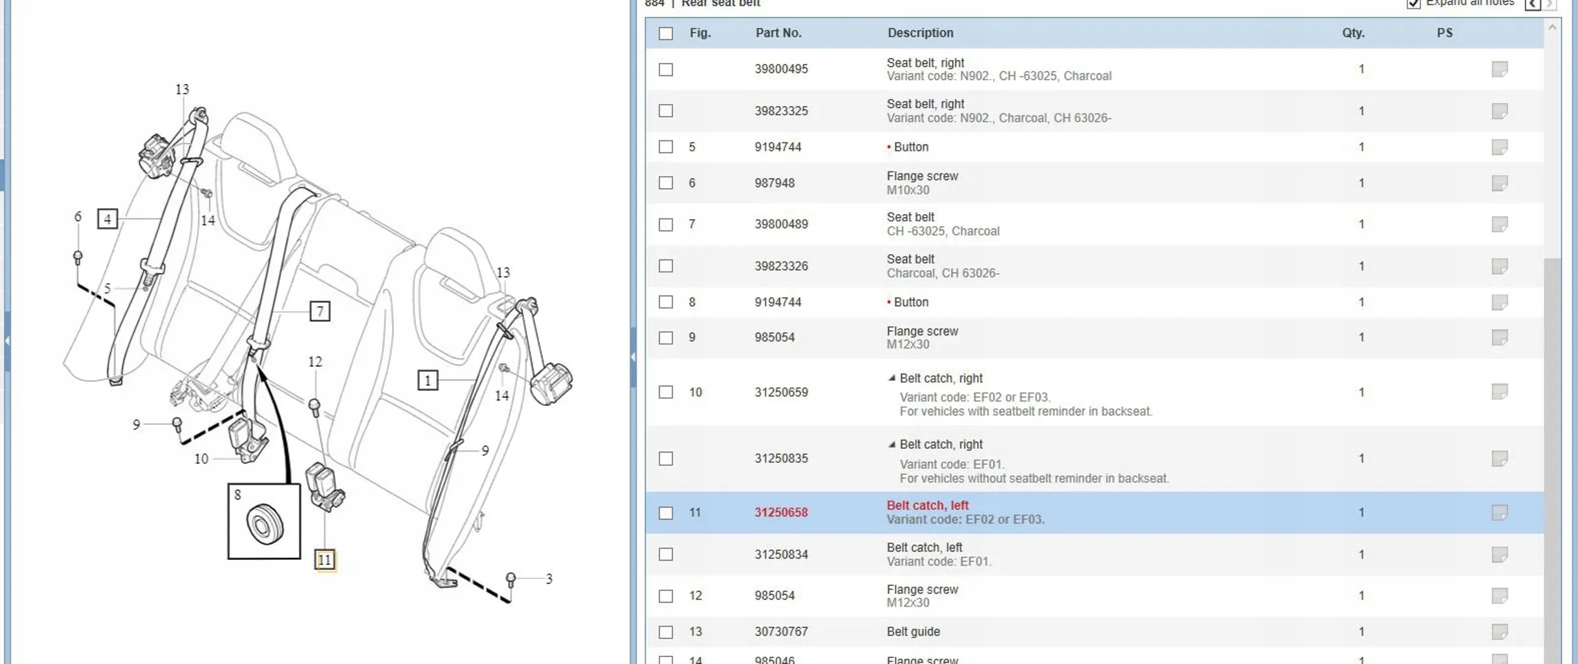
Task: Select callout number 10 in the diagram
Action: point(201,459)
